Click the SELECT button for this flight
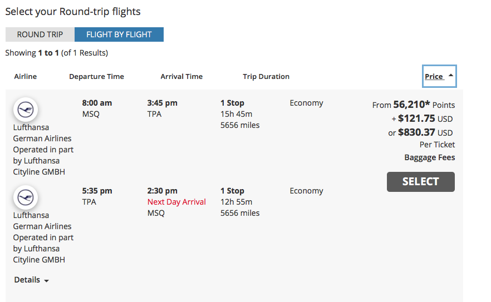 (420, 181)
